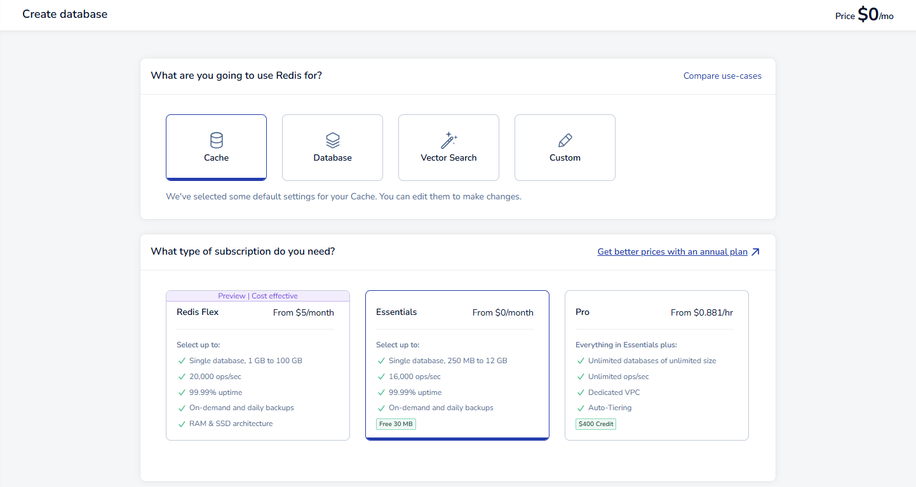Click checkmark next to 16,000 ops/sec
Viewport: 916px width, 487px height.
[381, 377]
